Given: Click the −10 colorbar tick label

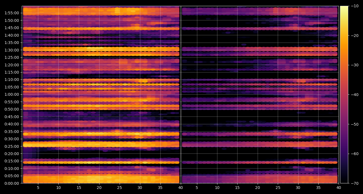Looking at the screenshot, I should (x=355, y=6).
